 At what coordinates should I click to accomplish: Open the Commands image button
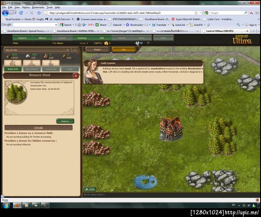pyautogui.click(x=51, y=63)
